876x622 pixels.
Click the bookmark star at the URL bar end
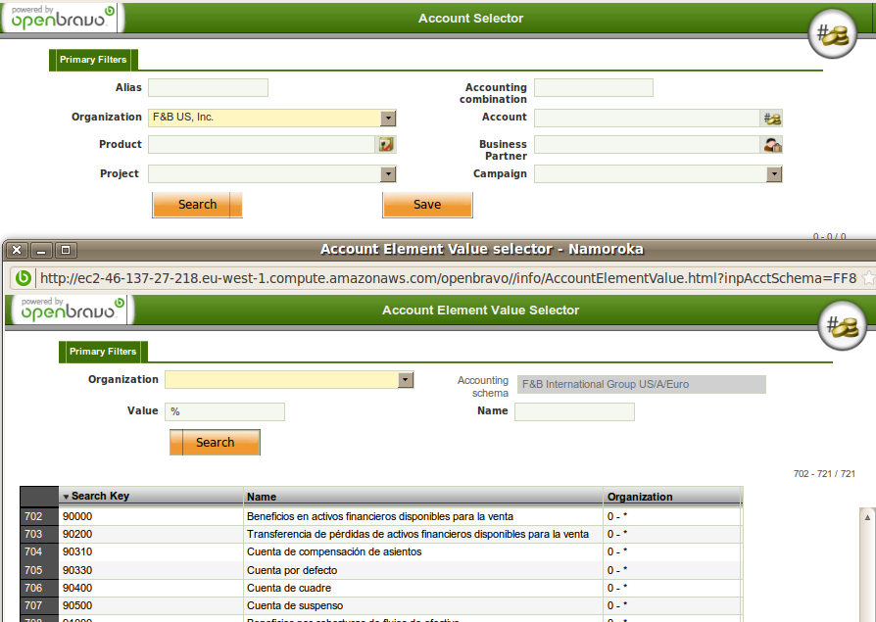[x=869, y=278]
